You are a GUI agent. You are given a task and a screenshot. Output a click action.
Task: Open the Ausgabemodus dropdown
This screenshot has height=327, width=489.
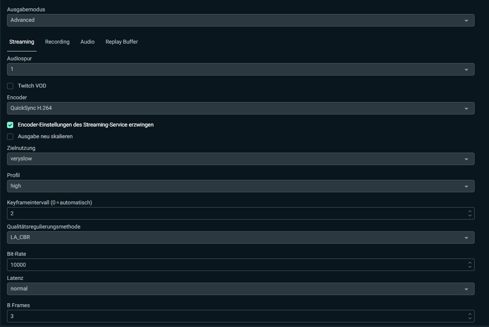(240, 20)
